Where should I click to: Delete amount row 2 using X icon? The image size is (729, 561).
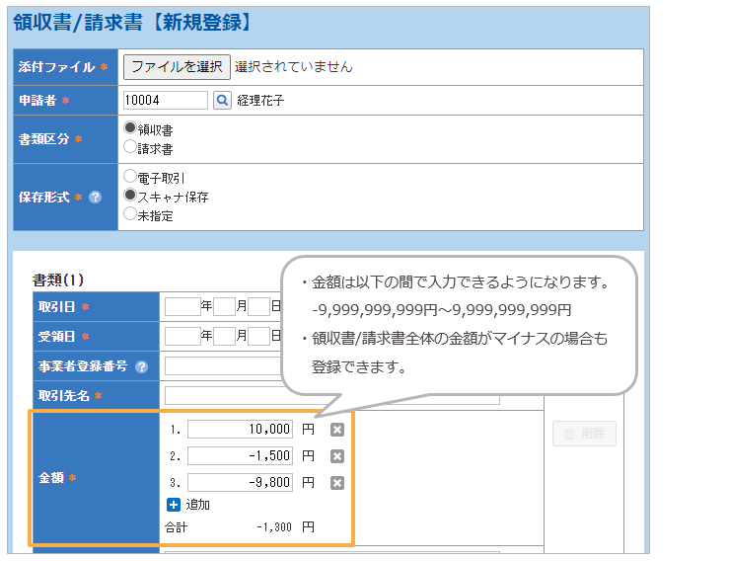point(336,456)
